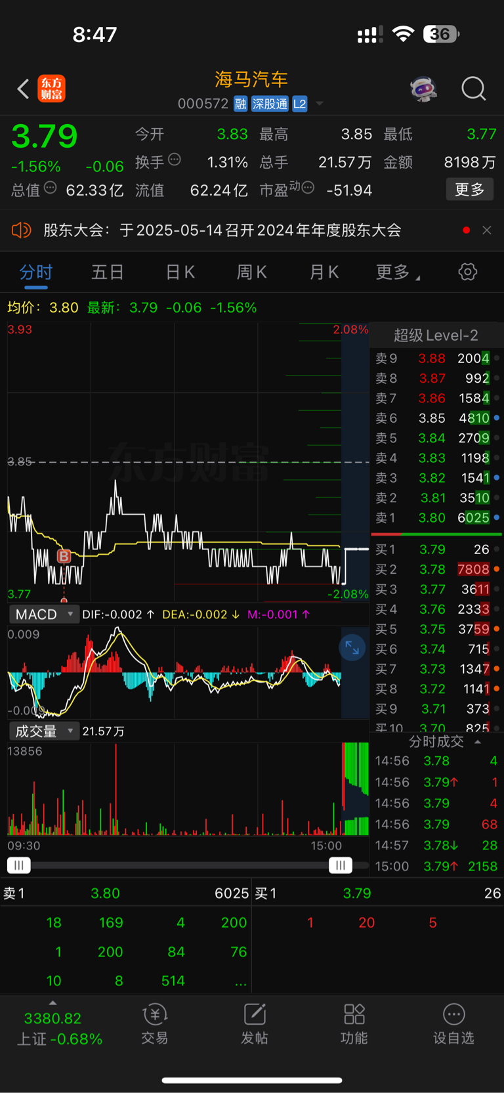This screenshot has height=1093, width=504.
Task: Open the 东方财富 logo icon
Action: [52, 89]
